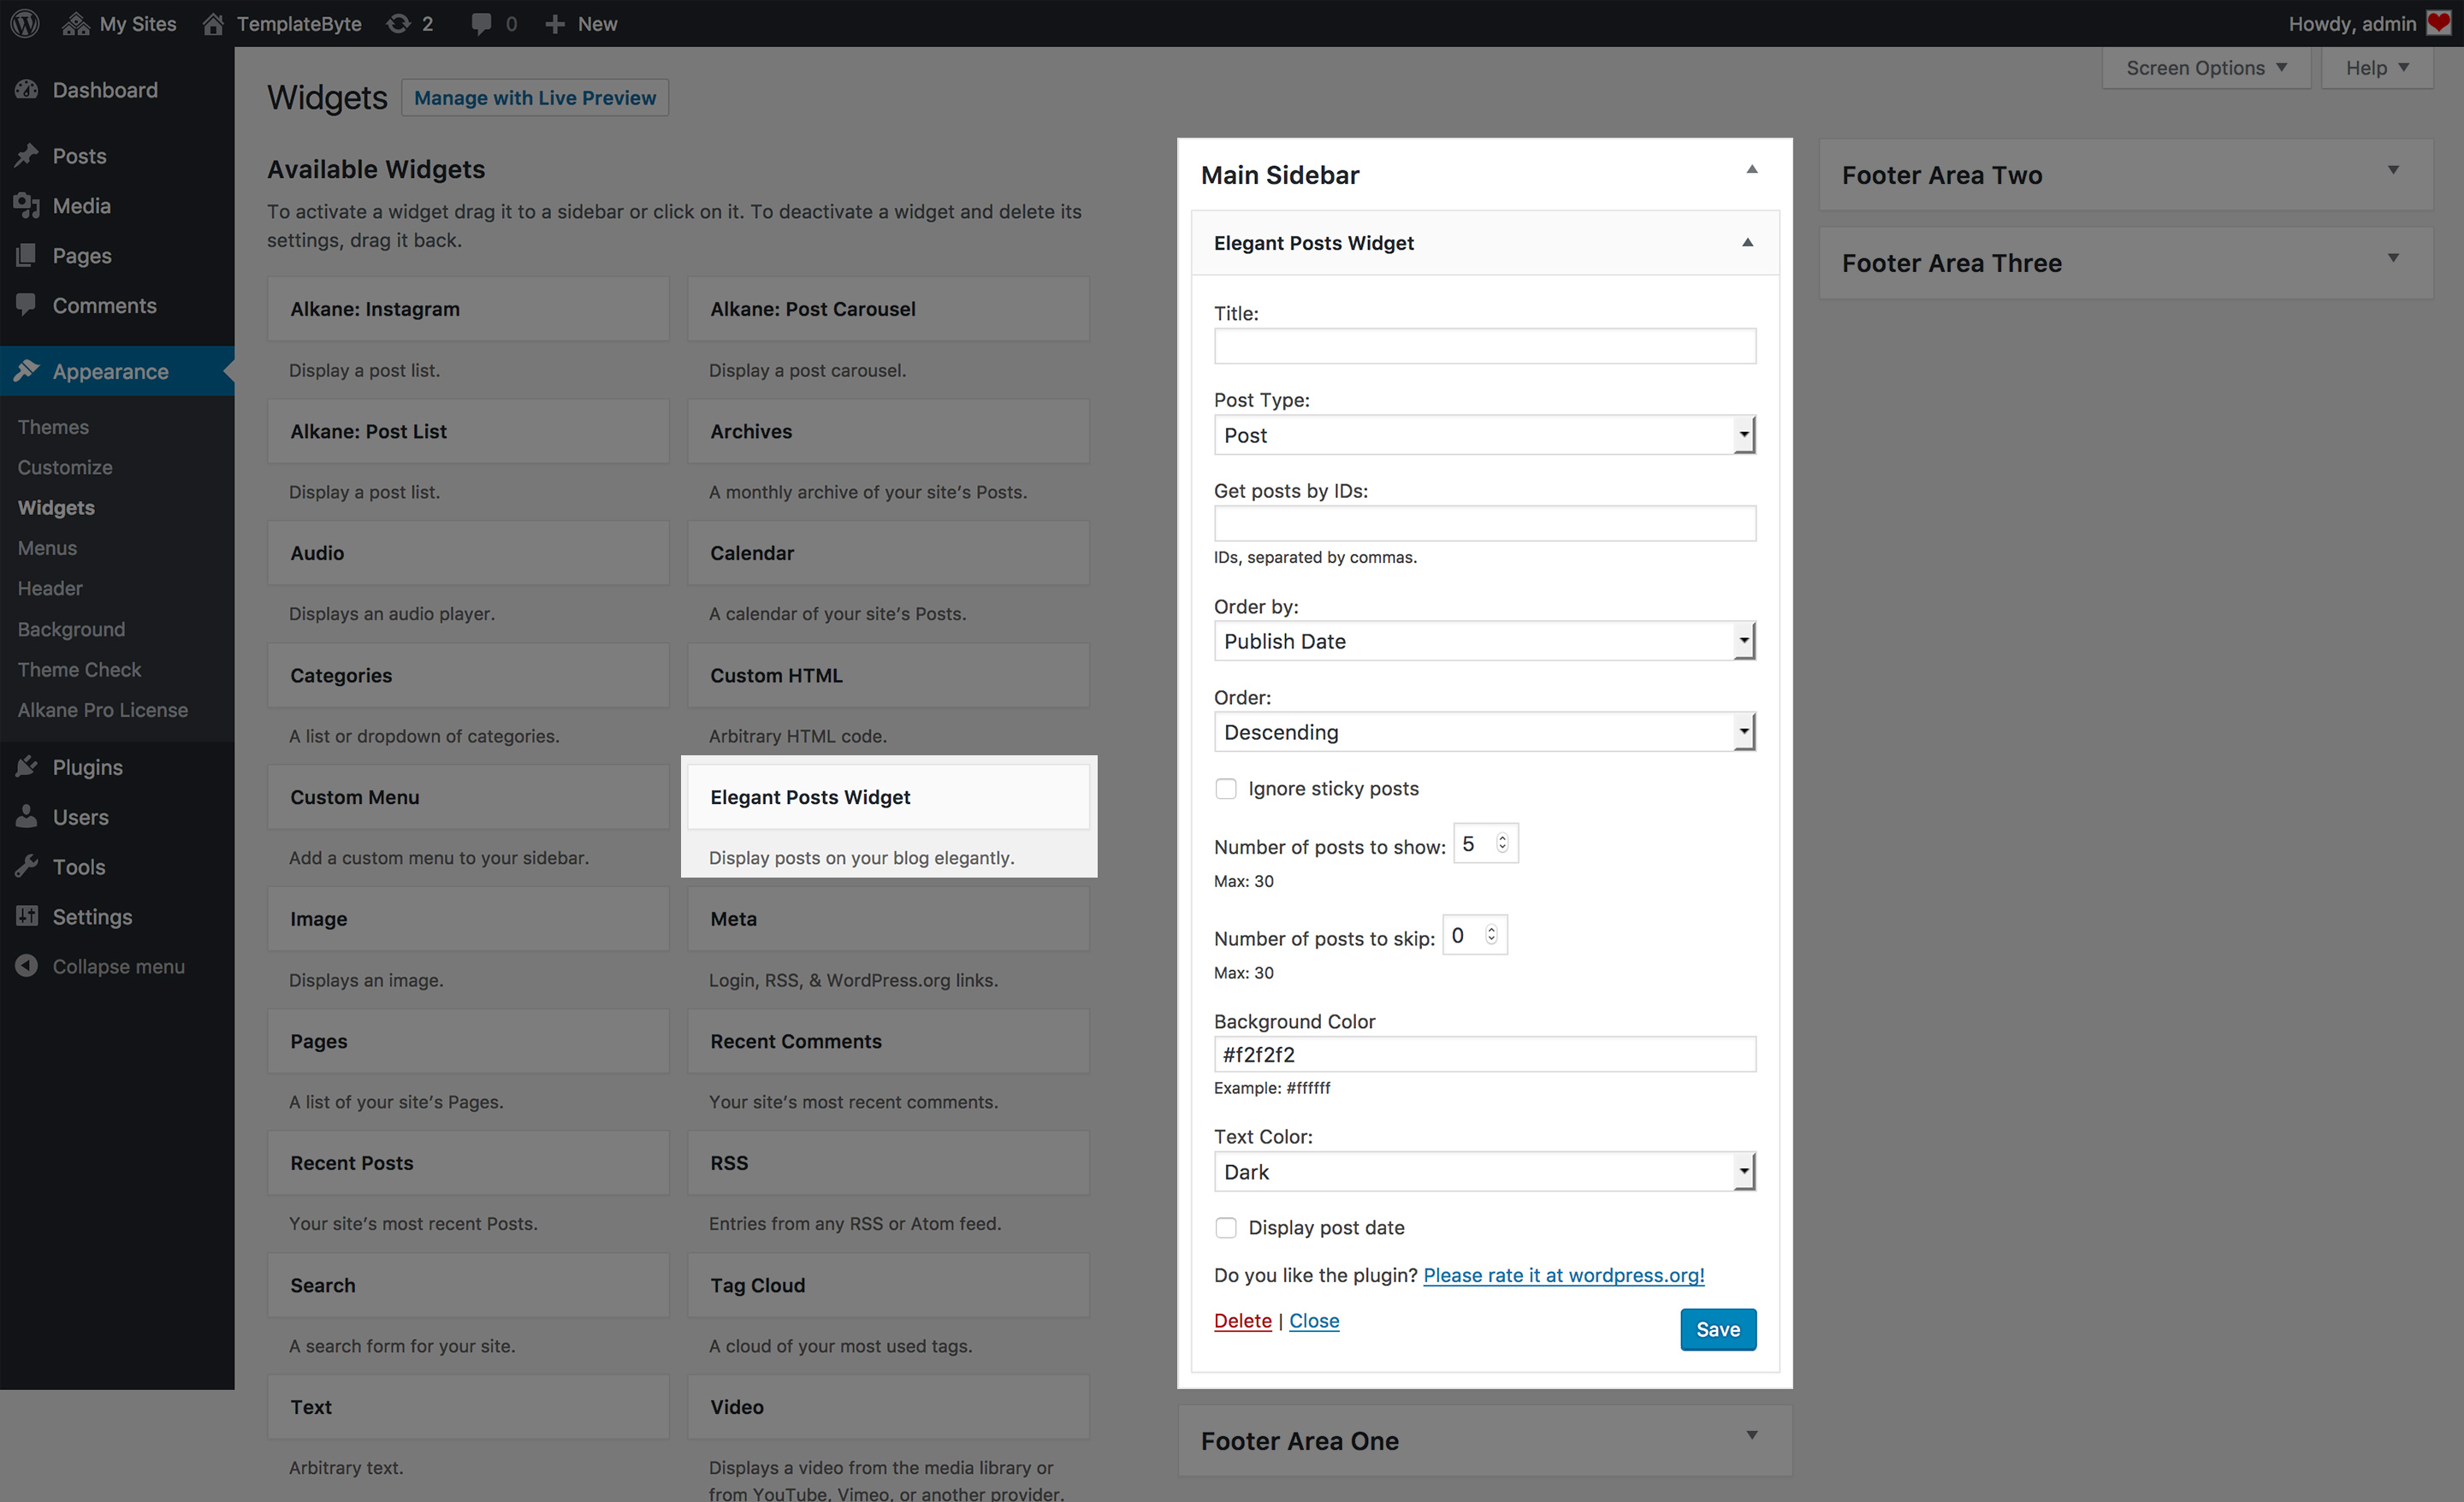
Task: Open the updates icon showing 2
Action: click(398, 23)
